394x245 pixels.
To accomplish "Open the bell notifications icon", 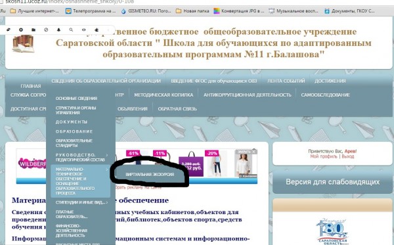I will [x=58, y=30].
